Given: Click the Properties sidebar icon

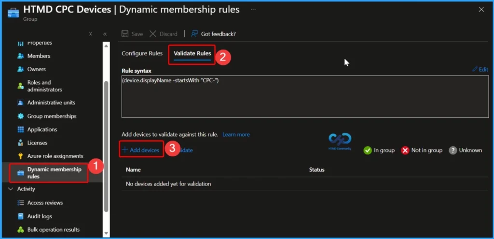Looking at the screenshot, I should click(20, 43).
